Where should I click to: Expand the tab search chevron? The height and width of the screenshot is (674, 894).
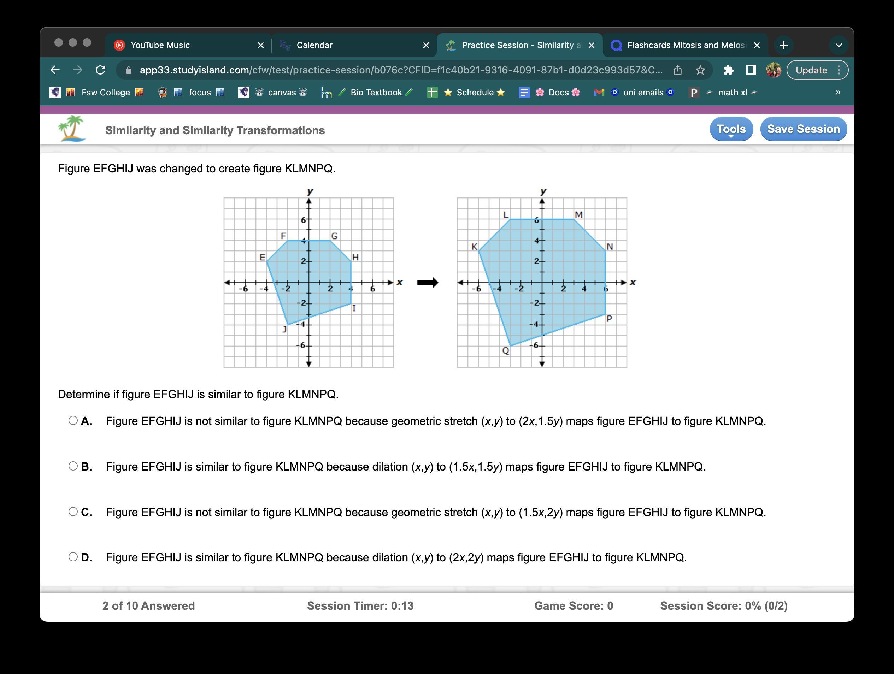click(838, 45)
